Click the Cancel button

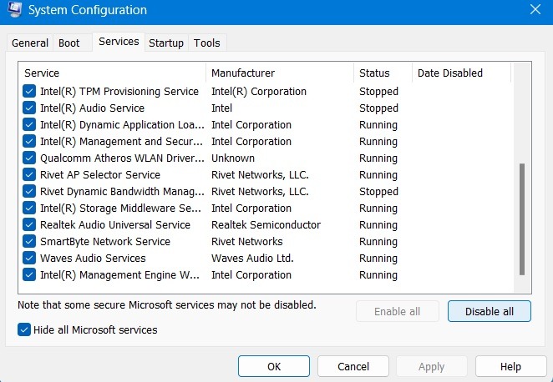click(353, 366)
